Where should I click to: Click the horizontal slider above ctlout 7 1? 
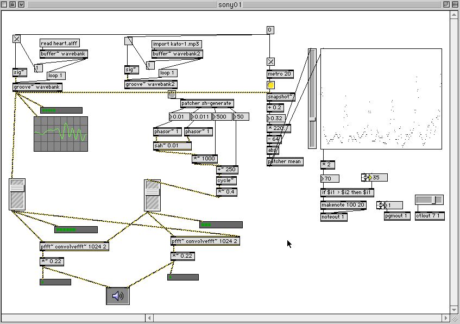click(x=429, y=200)
